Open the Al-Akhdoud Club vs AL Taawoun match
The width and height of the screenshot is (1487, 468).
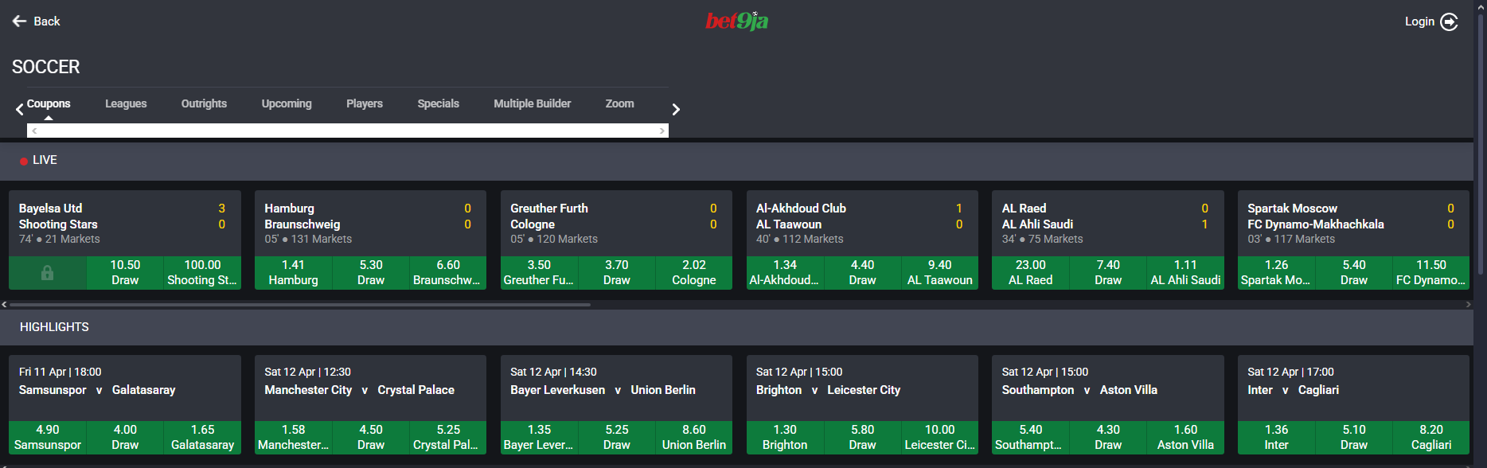[862, 224]
